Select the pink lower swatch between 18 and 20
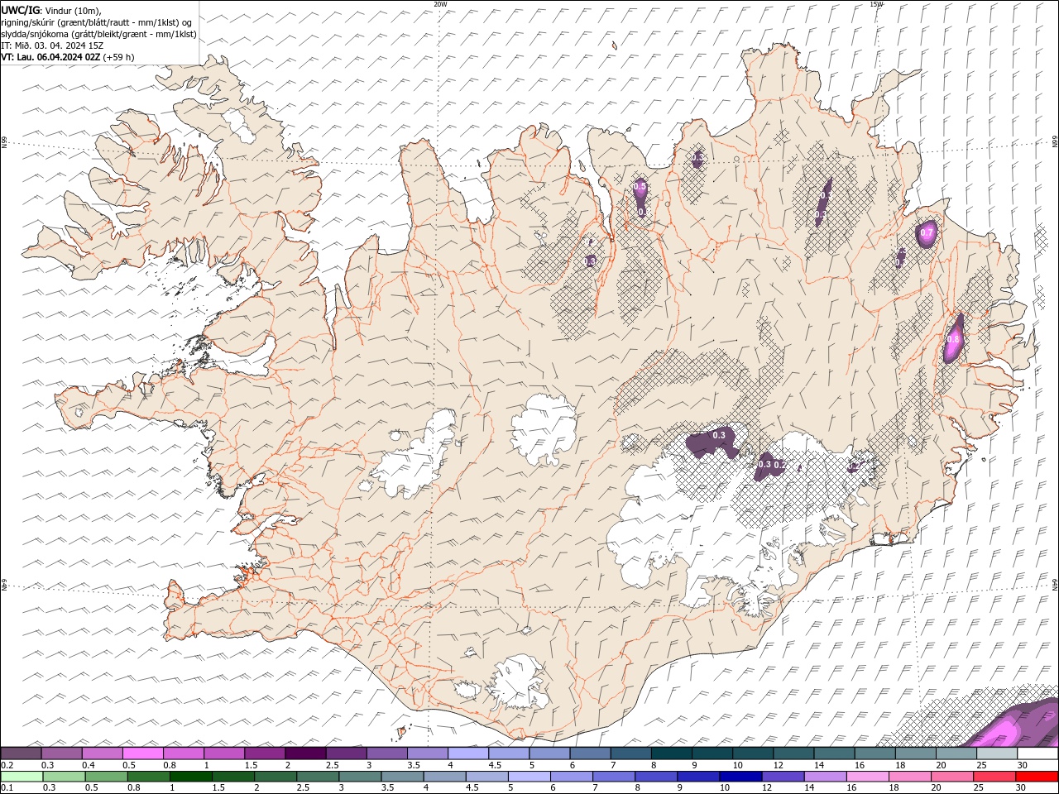Image resolution: width=1059 pixels, height=794 pixels. (x=909, y=777)
